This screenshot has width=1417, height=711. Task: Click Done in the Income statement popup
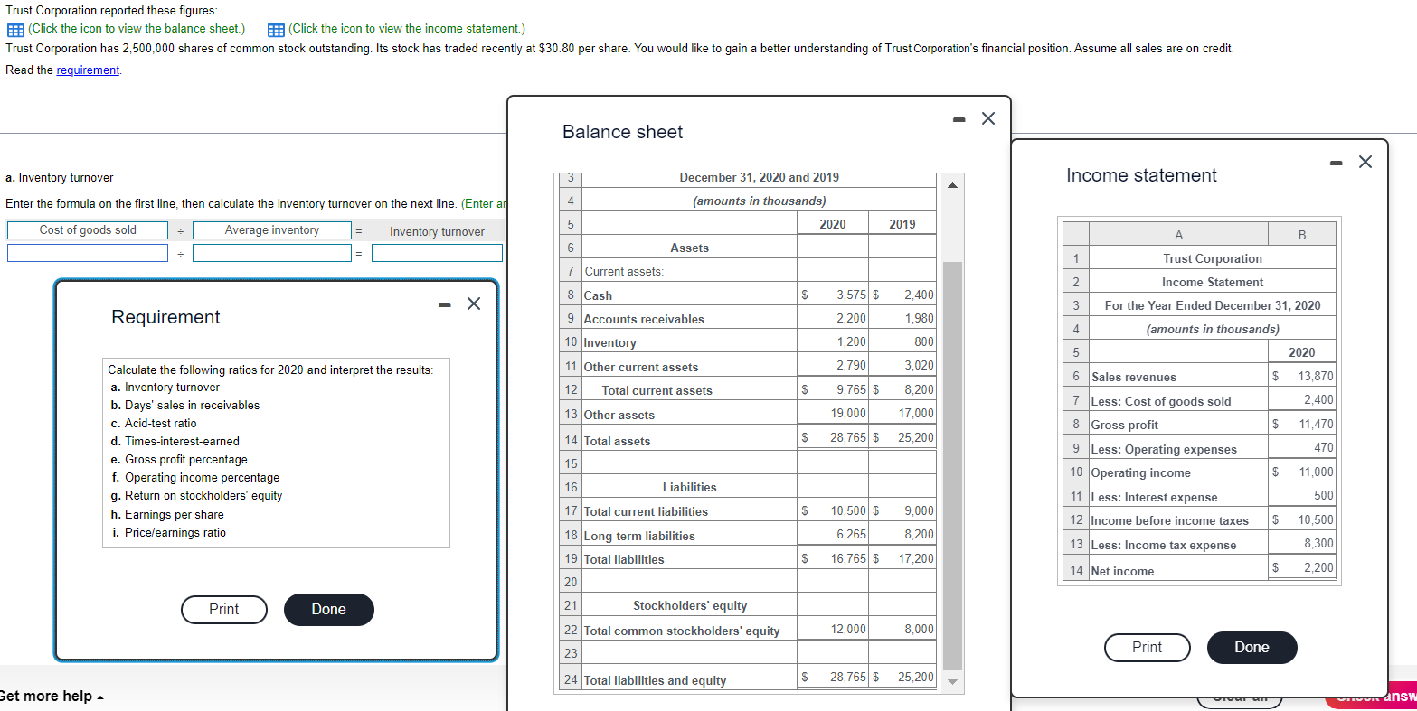pyautogui.click(x=1252, y=648)
